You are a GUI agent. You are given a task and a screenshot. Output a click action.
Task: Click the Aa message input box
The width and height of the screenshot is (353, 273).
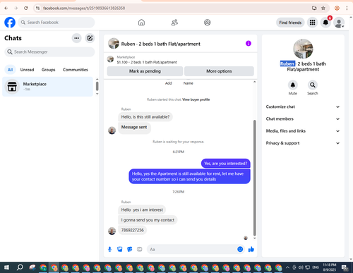click(191, 249)
